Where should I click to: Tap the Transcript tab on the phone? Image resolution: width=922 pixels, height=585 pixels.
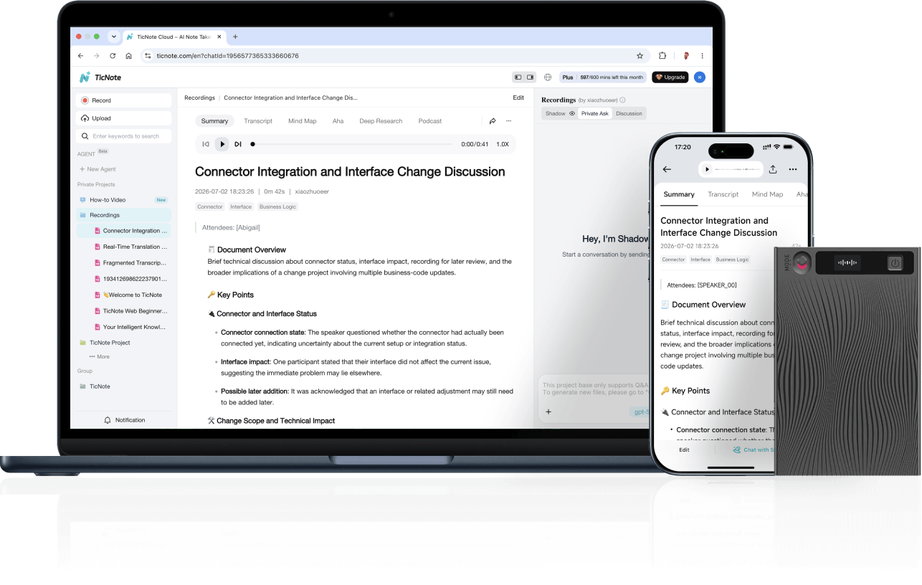pos(723,194)
